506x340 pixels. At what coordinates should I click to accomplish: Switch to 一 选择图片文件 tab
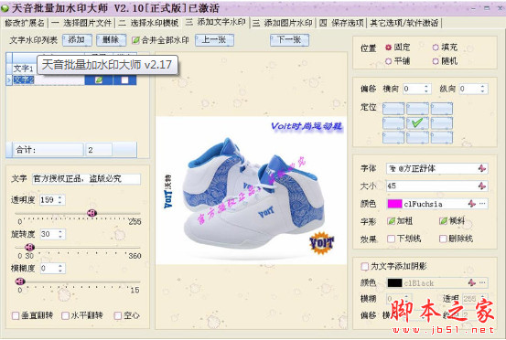coord(81,23)
